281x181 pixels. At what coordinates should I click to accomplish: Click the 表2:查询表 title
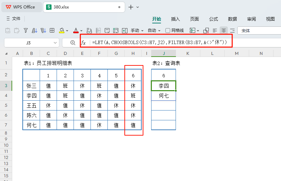click(166, 63)
